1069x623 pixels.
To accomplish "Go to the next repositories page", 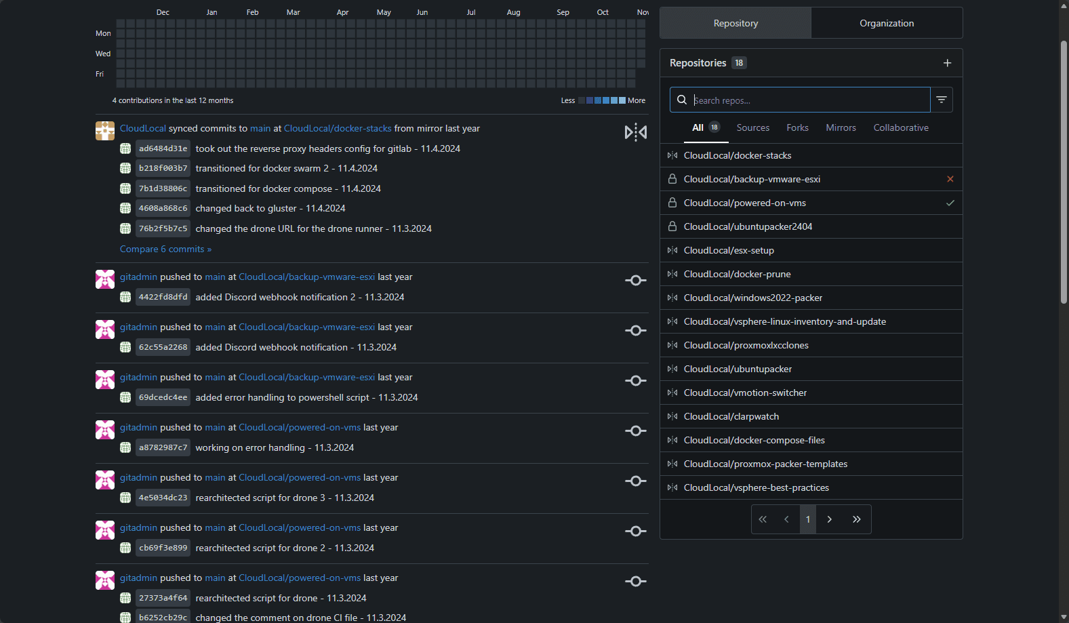I will point(829,519).
